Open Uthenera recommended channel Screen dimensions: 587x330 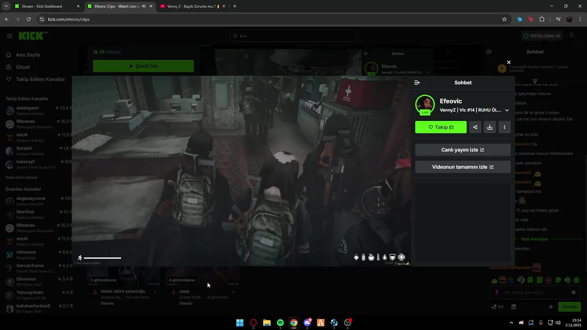coord(39,254)
